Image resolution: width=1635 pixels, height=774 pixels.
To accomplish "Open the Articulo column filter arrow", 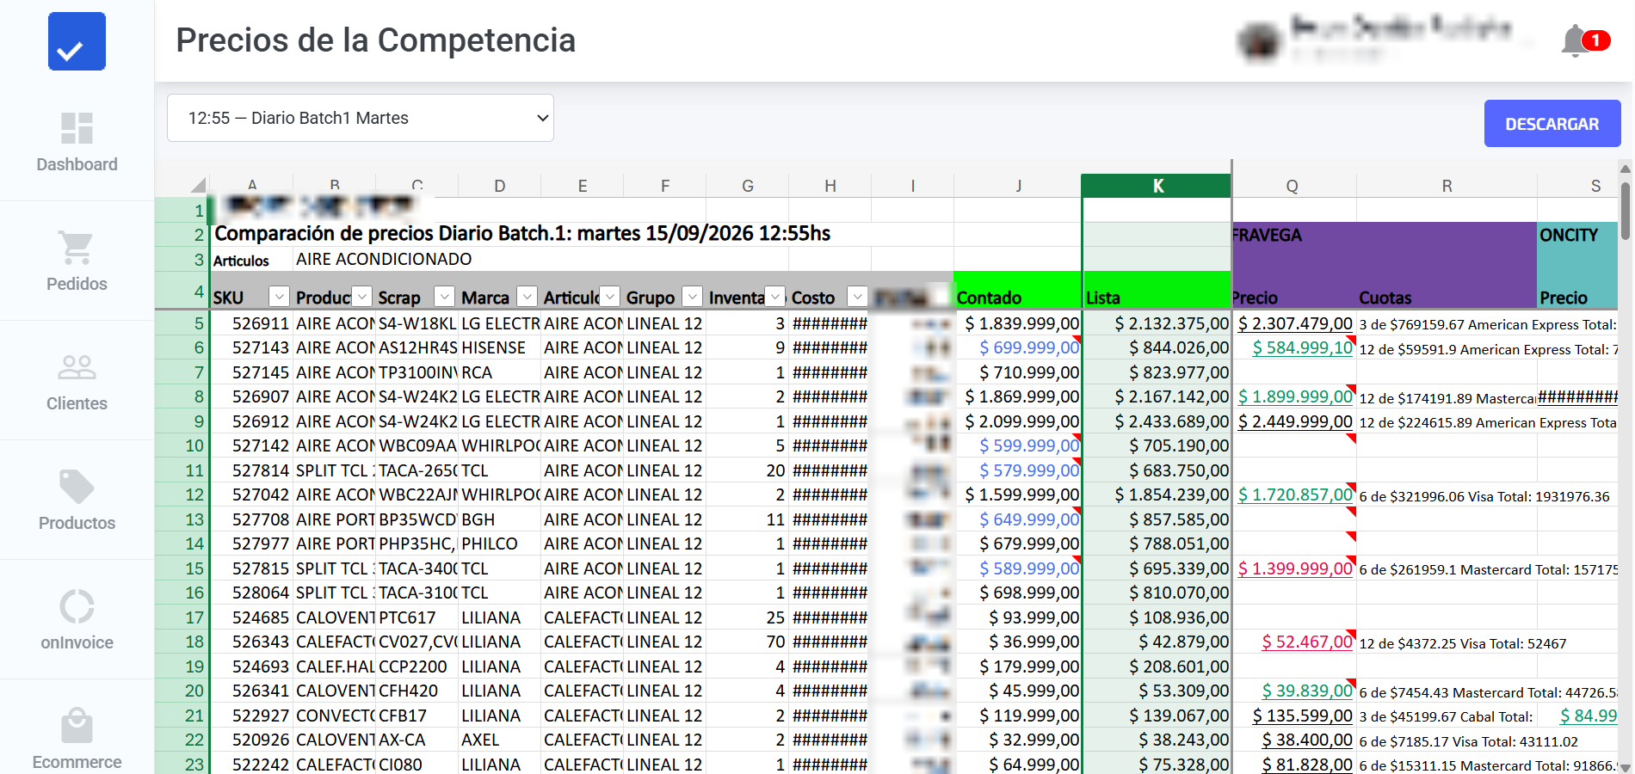I will pos(609,297).
